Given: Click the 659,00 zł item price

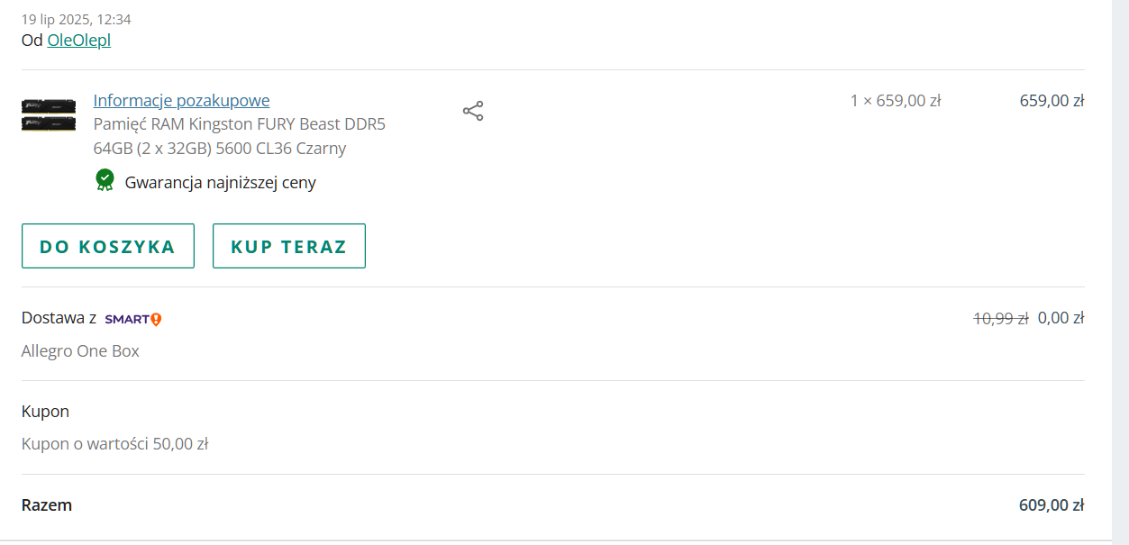Looking at the screenshot, I should point(1051,101).
